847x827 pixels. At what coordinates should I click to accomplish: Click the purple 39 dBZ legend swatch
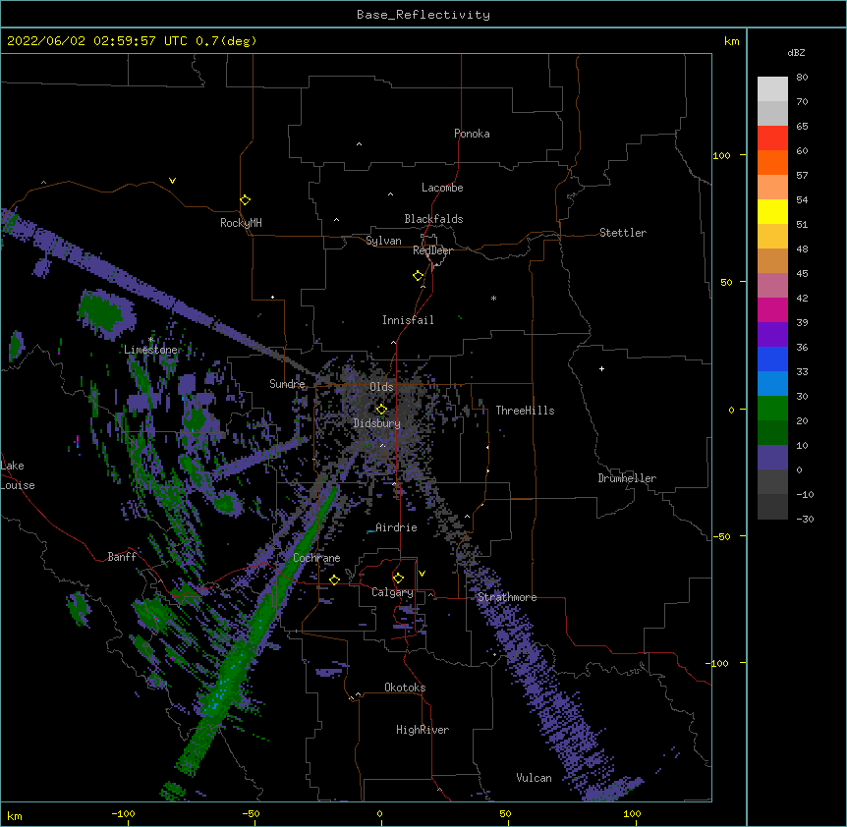(x=772, y=334)
